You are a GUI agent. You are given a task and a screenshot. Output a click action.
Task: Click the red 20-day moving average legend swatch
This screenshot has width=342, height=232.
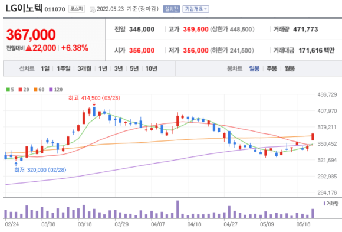click(20, 89)
